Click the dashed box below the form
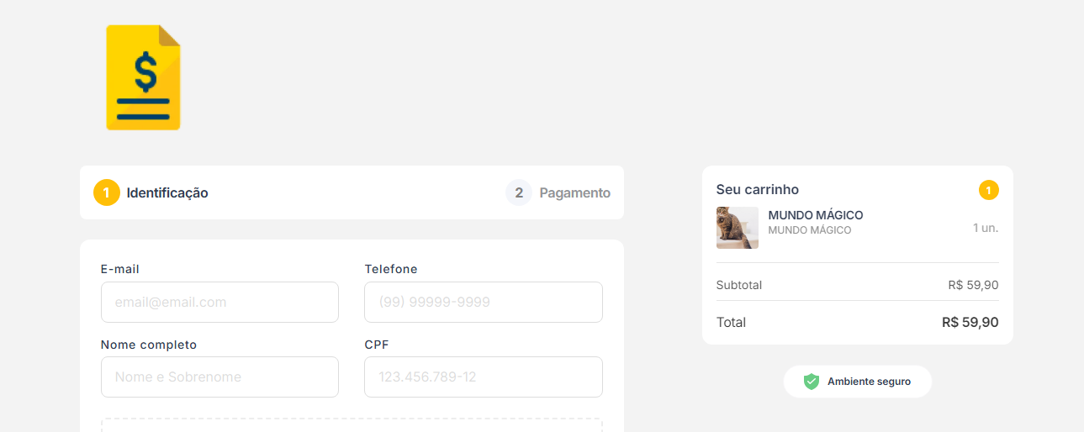The height and width of the screenshot is (432, 1084). pos(352,425)
